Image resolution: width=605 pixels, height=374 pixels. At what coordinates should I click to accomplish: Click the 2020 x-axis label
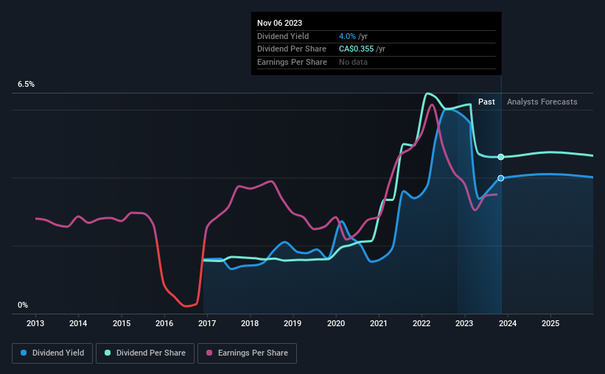click(336, 323)
